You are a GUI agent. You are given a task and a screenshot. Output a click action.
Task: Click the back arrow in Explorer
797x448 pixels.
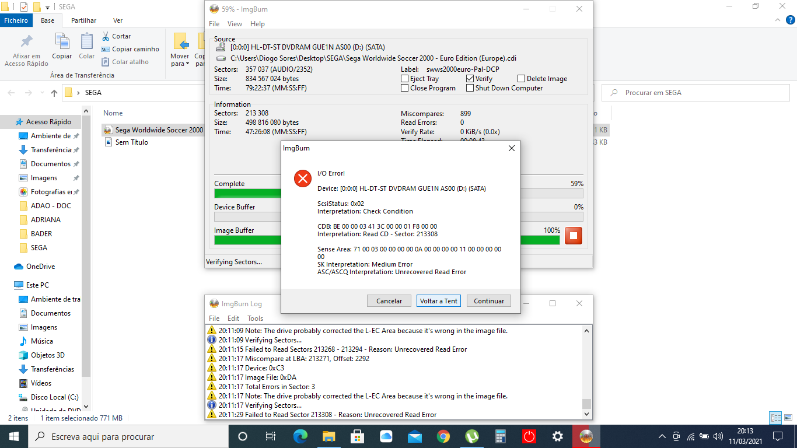point(12,93)
